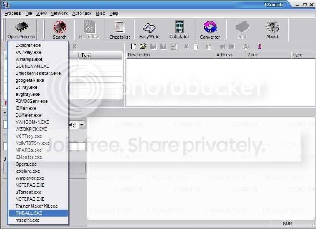Open the File menu
Screen dimensions: 316x229
(x=29, y=13)
